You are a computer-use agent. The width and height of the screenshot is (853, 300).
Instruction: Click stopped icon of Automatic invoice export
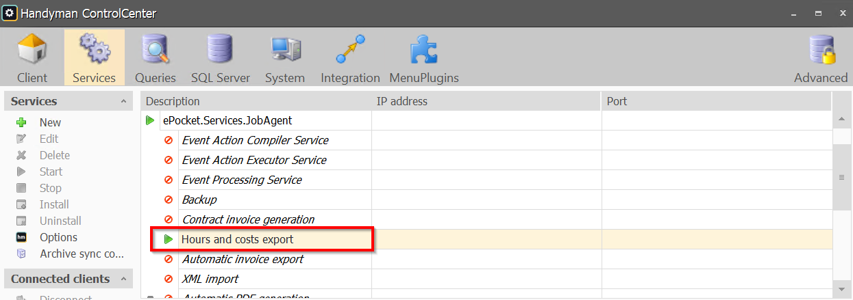click(169, 259)
